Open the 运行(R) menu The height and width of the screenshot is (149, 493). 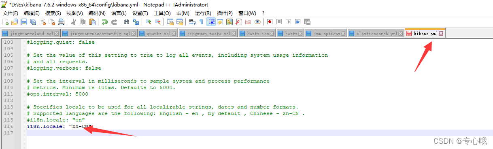203,13
